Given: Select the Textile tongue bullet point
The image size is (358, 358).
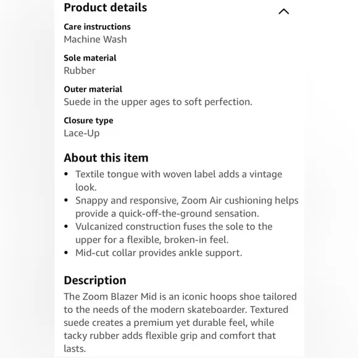Looking at the screenshot, I should click(179, 181).
